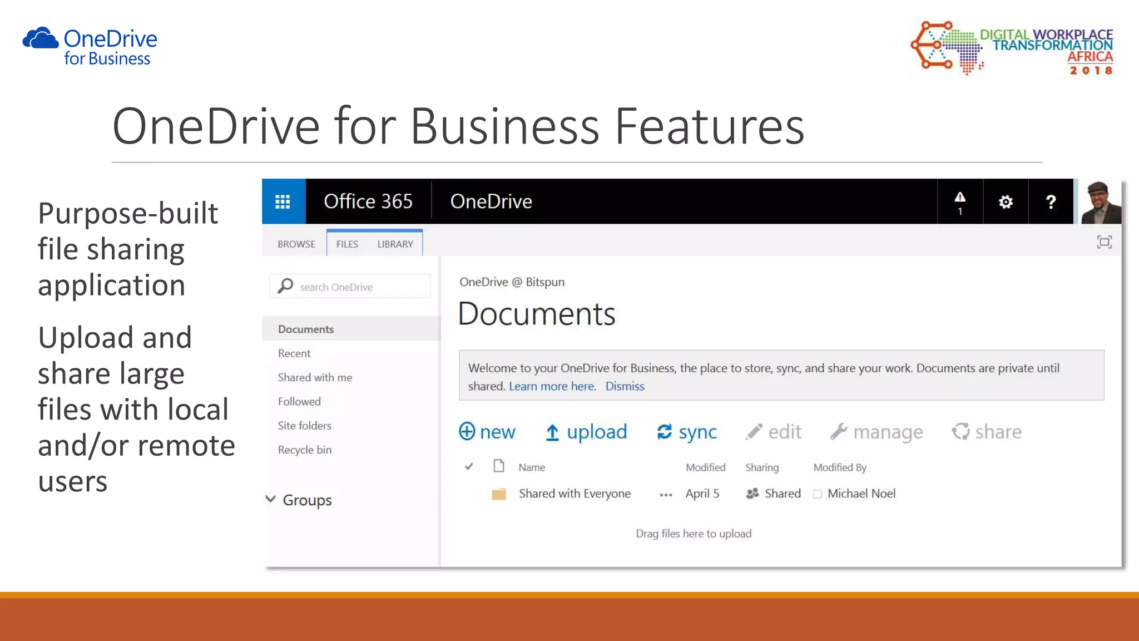Viewport: 1139px width, 641px height.
Task: Open the Office 365 app launcher grid
Action: coord(283,201)
